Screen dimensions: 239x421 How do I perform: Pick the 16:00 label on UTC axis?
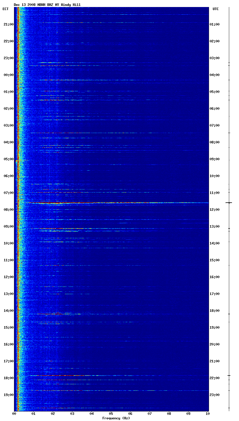215,277
